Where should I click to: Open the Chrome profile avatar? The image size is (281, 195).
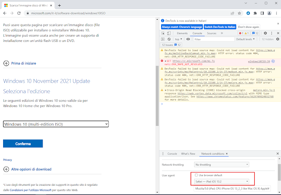click(x=269, y=13)
